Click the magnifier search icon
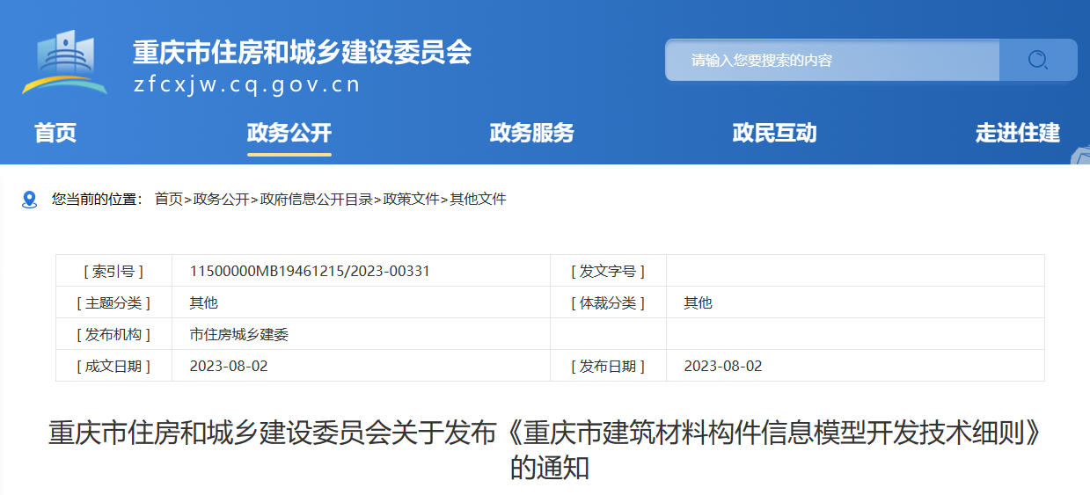This screenshot has width=1090, height=495. (x=1038, y=60)
